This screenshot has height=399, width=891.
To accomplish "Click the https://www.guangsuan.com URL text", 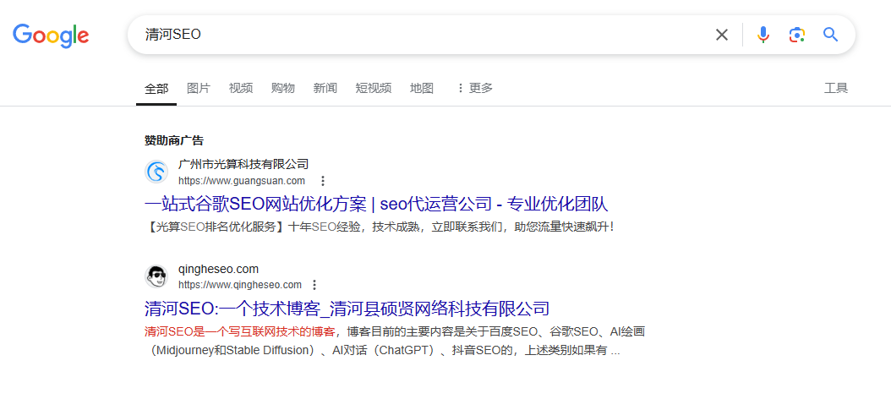I will pyautogui.click(x=242, y=181).
